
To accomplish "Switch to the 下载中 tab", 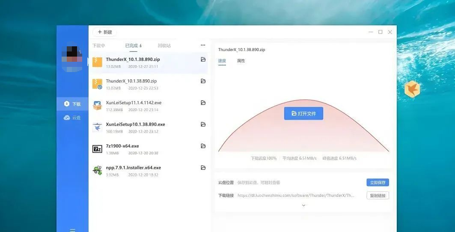I will coord(98,45).
